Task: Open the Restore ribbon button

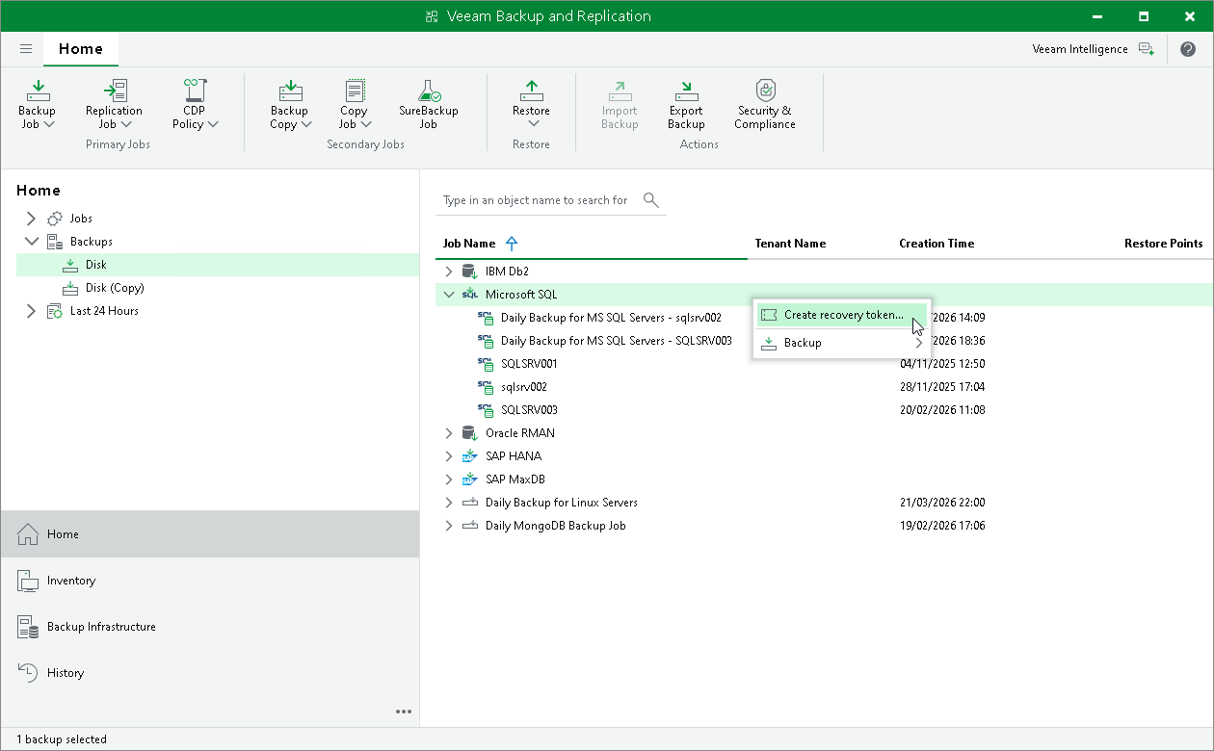Action: [531, 105]
